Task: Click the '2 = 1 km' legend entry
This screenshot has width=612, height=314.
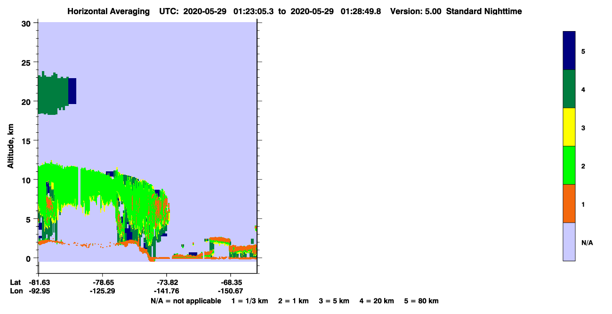Action: (x=293, y=301)
